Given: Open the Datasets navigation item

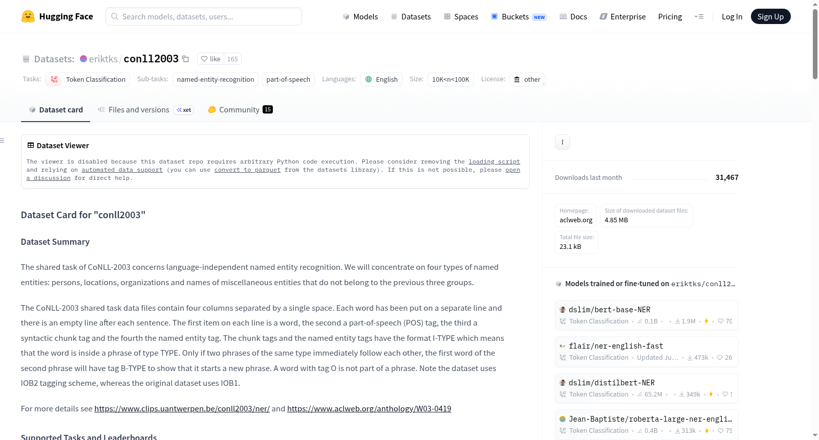Looking at the screenshot, I should [411, 16].
